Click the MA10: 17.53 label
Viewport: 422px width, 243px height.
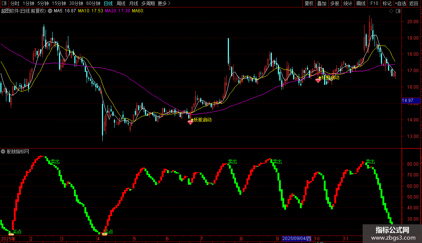(90, 11)
